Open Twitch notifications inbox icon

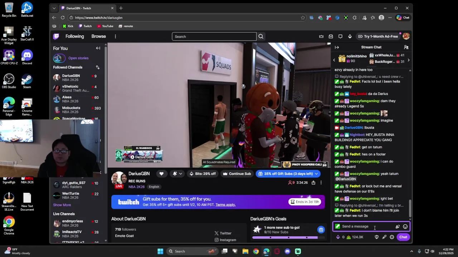pos(331,36)
